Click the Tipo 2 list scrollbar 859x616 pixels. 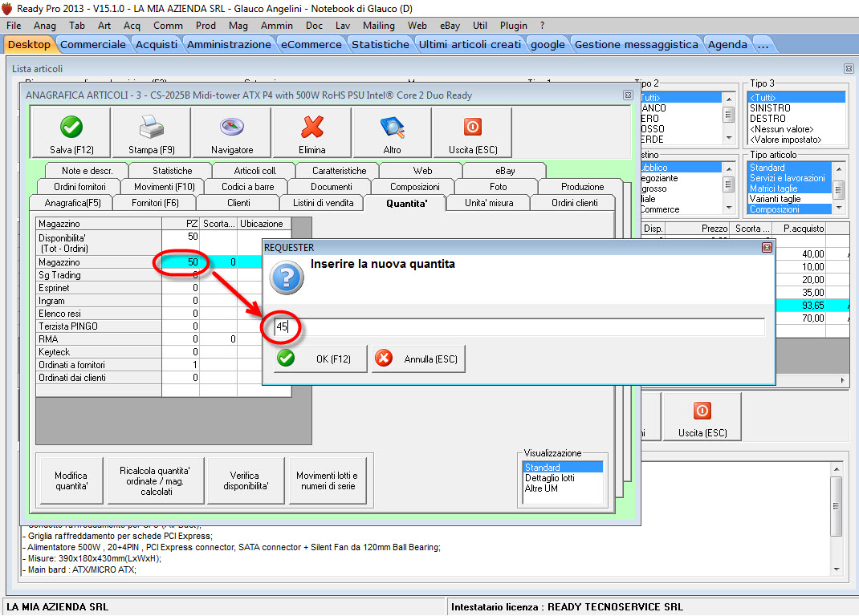729,115
